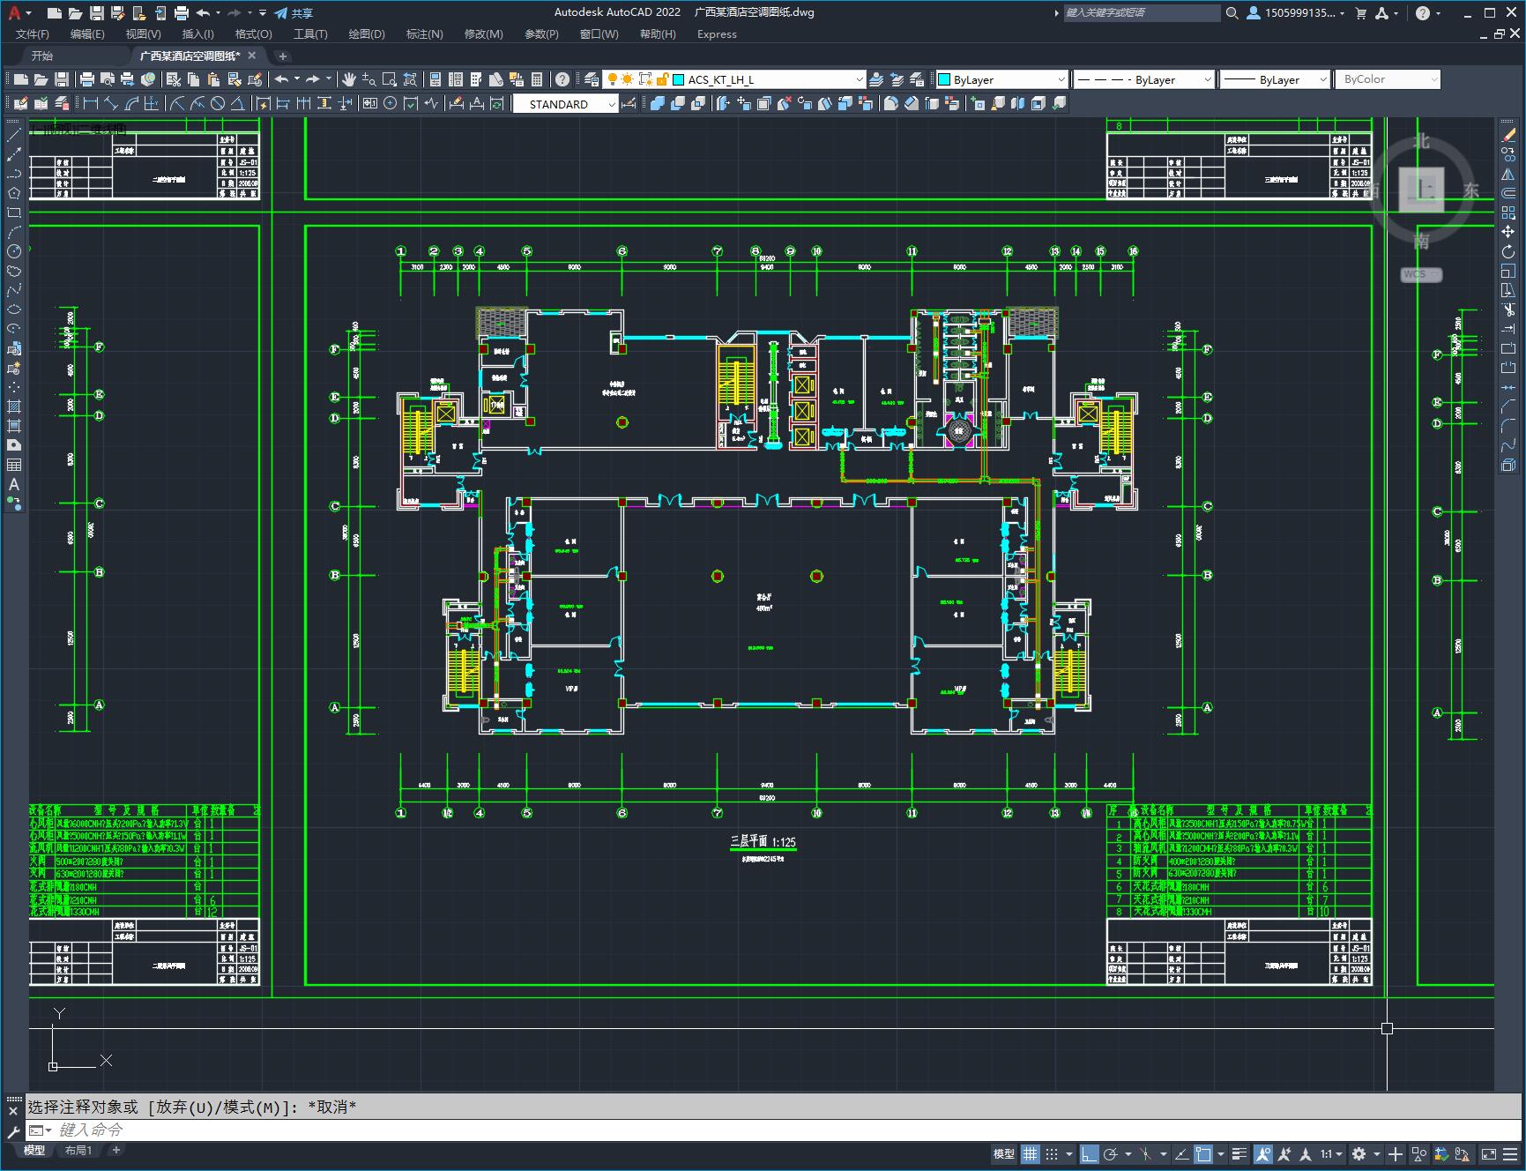
Task: Select the Rectangle draw tool
Action: coord(14,213)
